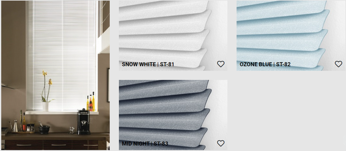Click the heart icon on Ozone Blue
The width and height of the screenshot is (346, 151).
tap(338, 64)
